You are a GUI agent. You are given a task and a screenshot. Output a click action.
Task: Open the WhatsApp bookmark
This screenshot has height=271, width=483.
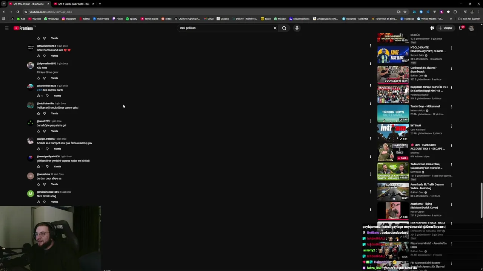coord(51,19)
